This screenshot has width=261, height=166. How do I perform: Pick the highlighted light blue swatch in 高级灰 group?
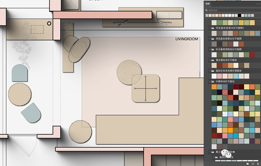pyautogui.click(x=236, y=76)
